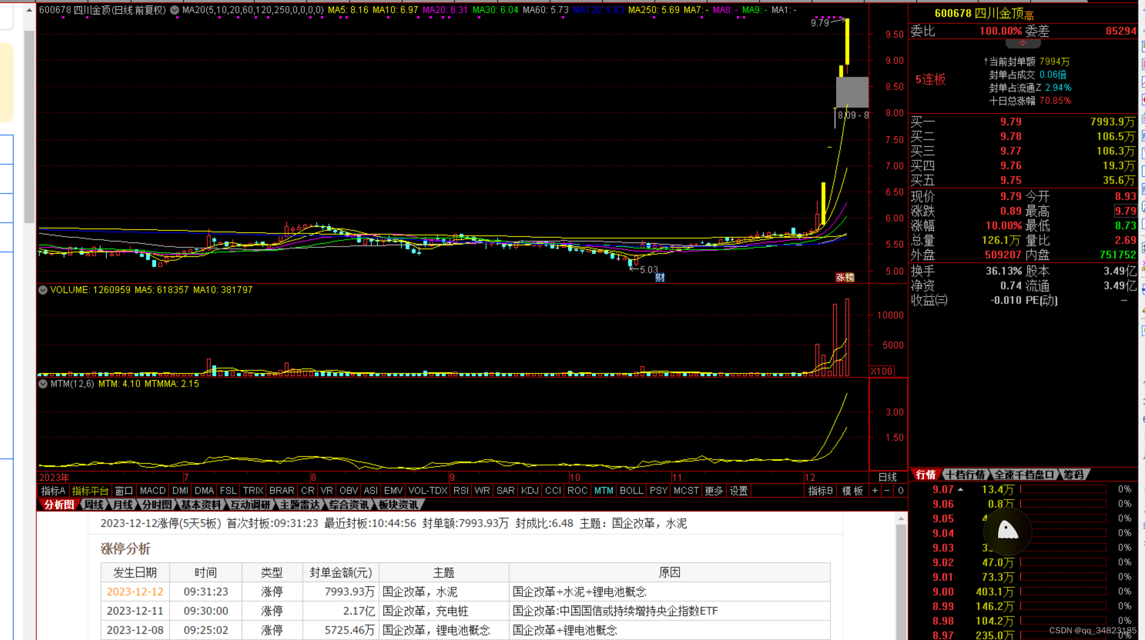Image resolution: width=1145 pixels, height=640 pixels.
Task: Click the 8.09 price tag near the gray box
Action: click(852, 115)
